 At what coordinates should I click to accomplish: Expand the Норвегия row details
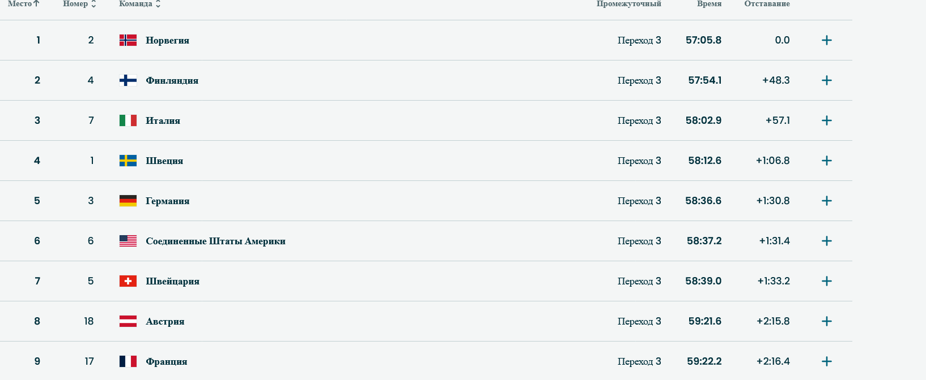click(826, 40)
